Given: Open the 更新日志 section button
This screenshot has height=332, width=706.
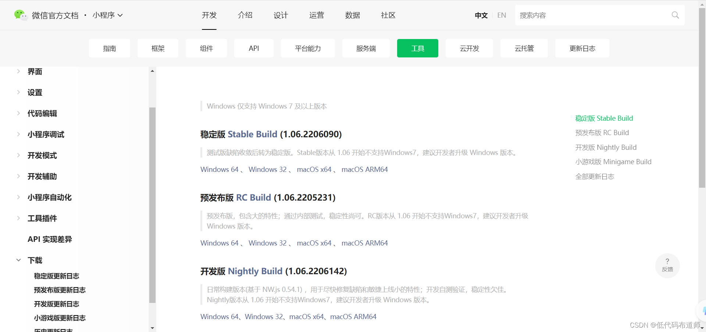Looking at the screenshot, I should tap(582, 48).
